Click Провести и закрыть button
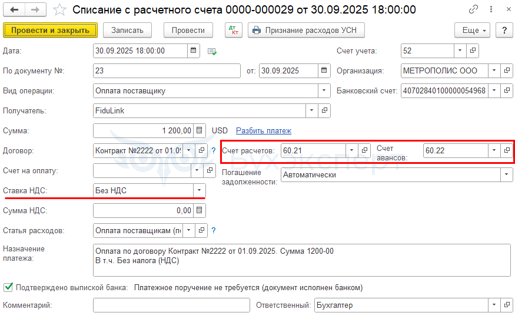The width and height of the screenshot is (515, 316). (x=50, y=30)
